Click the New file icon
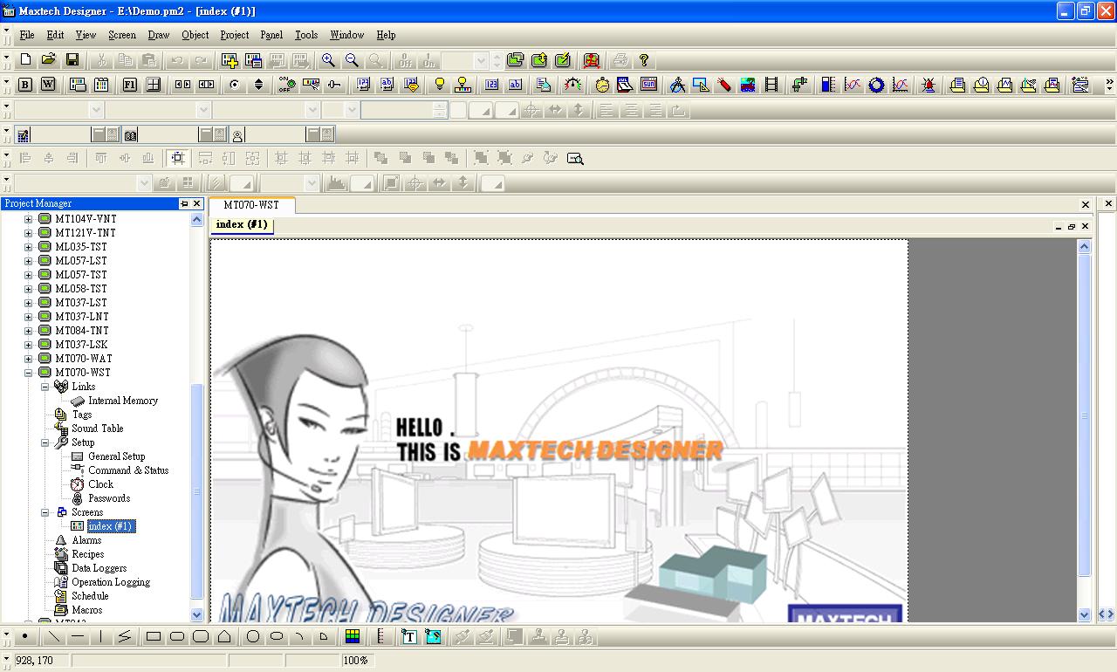Image resolution: width=1117 pixels, height=672 pixels. pyautogui.click(x=25, y=60)
